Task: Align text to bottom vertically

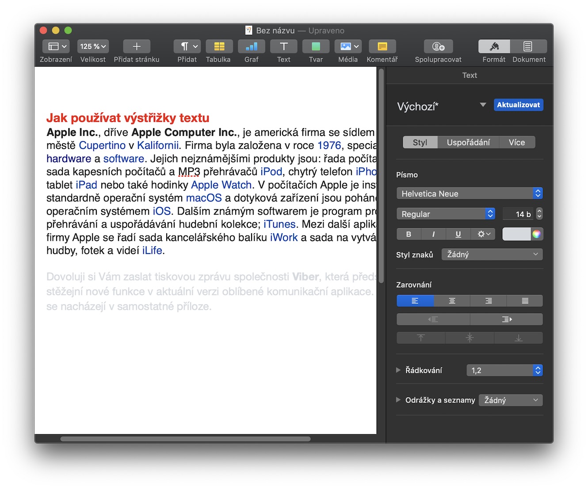Action: (x=519, y=338)
